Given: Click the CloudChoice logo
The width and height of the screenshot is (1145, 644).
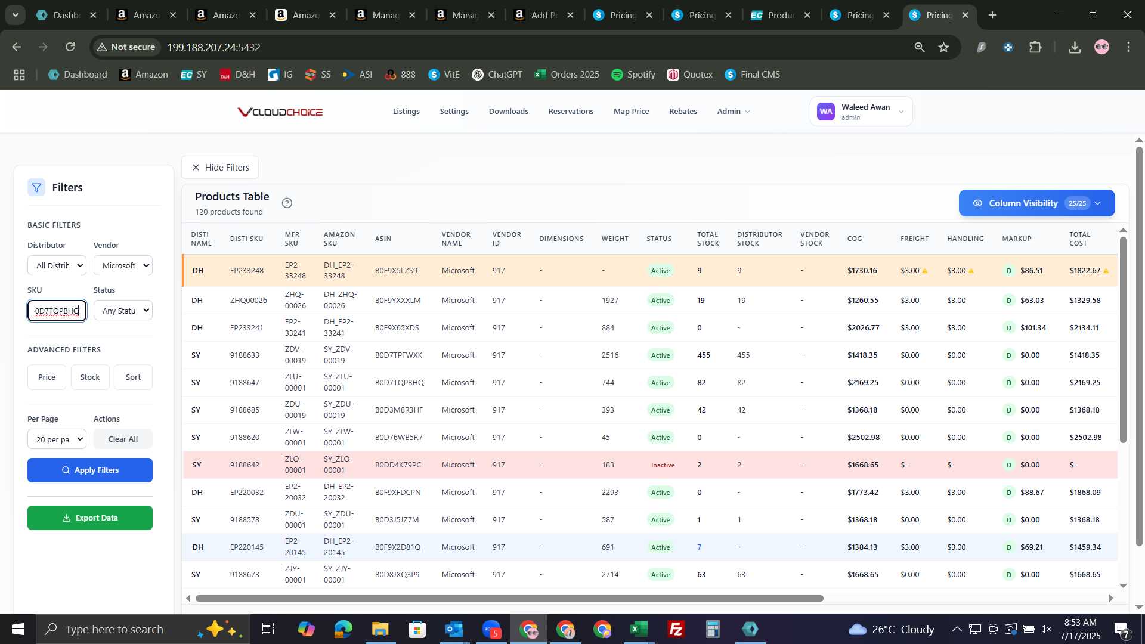Looking at the screenshot, I should tap(280, 112).
